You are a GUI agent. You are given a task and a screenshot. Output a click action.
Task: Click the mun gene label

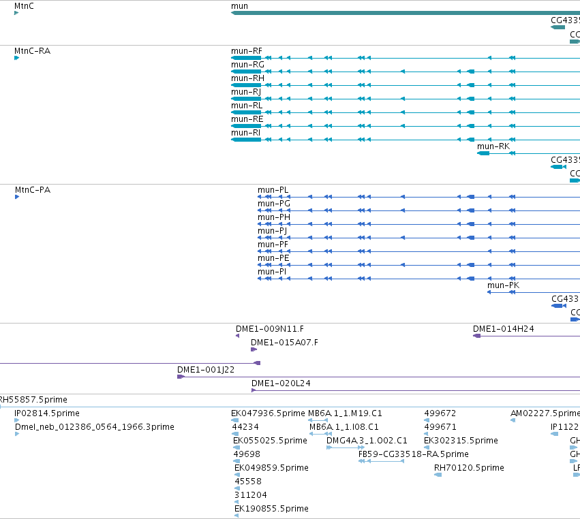click(x=239, y=6)
